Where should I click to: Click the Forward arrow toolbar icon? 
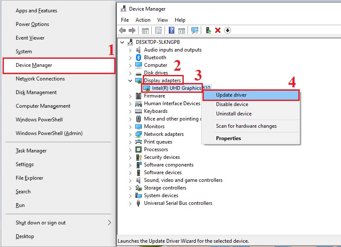132,30
